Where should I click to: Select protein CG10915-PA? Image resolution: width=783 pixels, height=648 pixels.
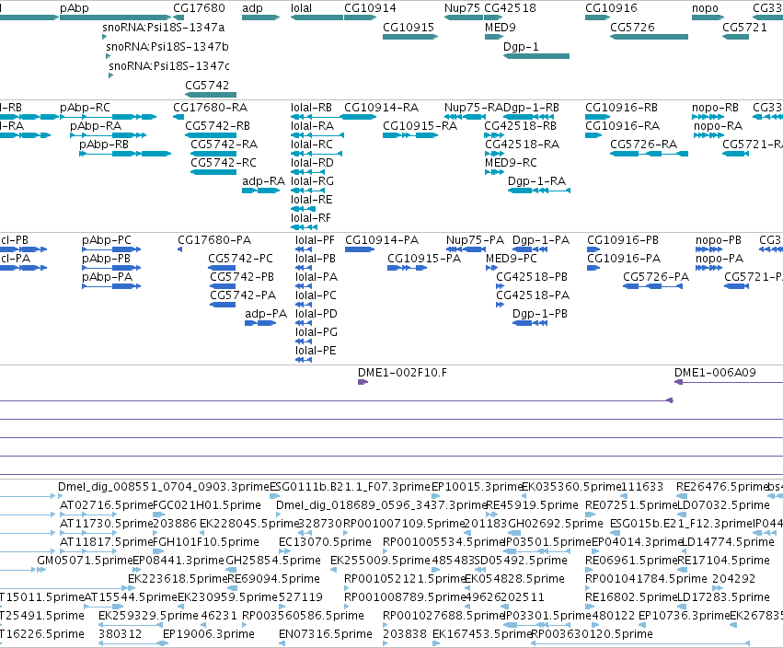pos(424,259)
